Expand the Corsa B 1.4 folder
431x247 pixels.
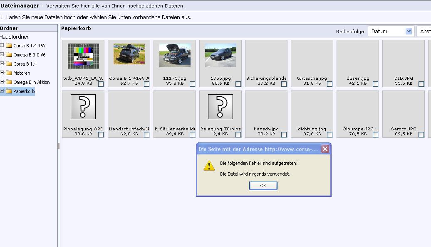[x=2, y=64]
